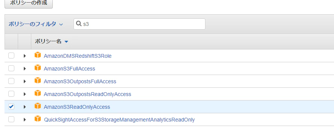Click the orange box icon beside AmazonDMSRedshiftS3Role
The height and width of the screenshot is (138, 334).
pyautogui.click(x=38, y=55)
